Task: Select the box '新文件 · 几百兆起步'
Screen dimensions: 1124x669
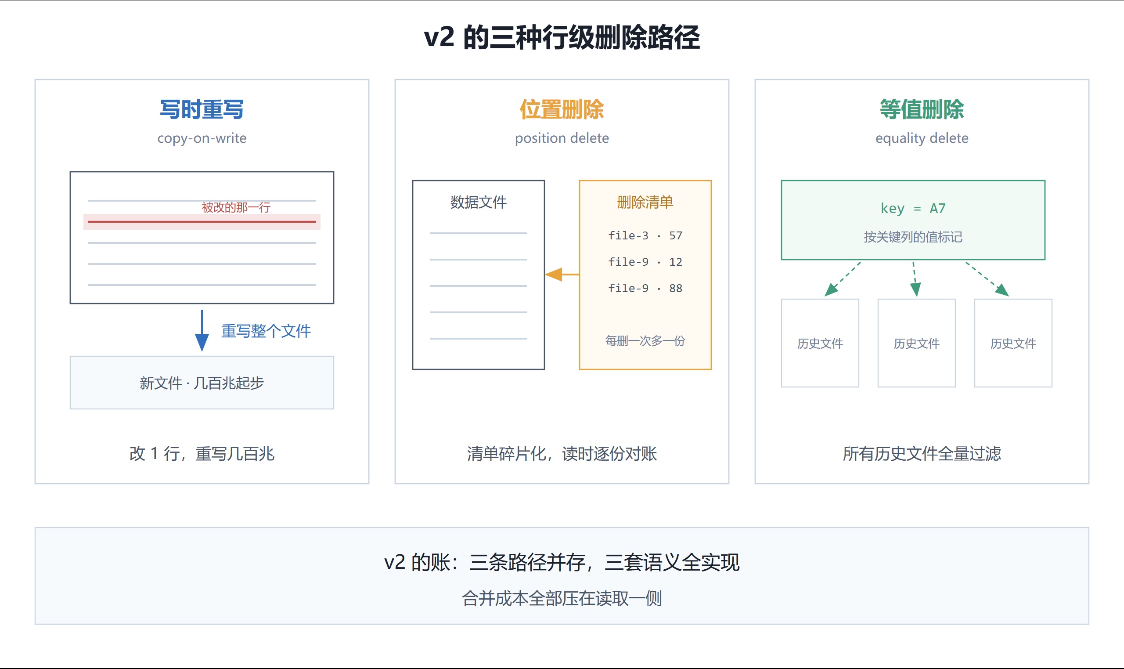Action: click(x=202, y=383)
